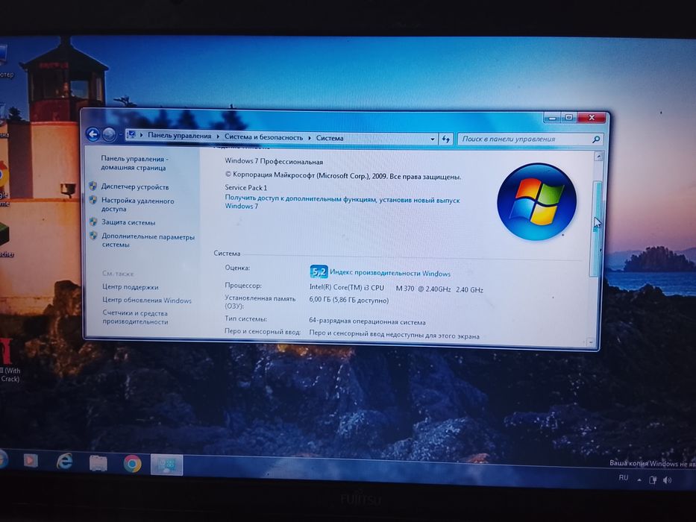Click the scrollbar down arrow

click(x=591, y=342)
